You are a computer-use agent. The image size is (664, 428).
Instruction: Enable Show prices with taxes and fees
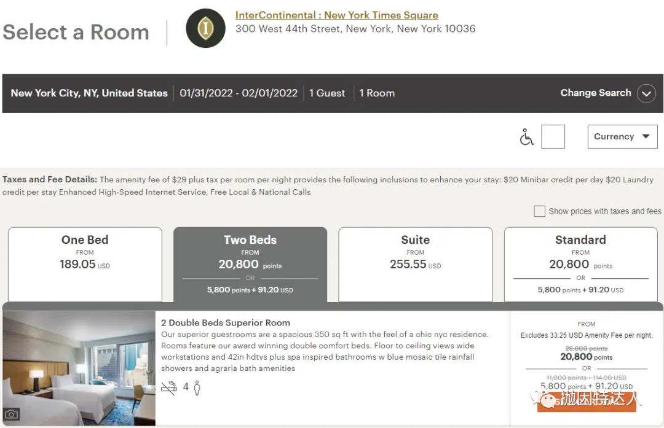(x=539, y=211)
